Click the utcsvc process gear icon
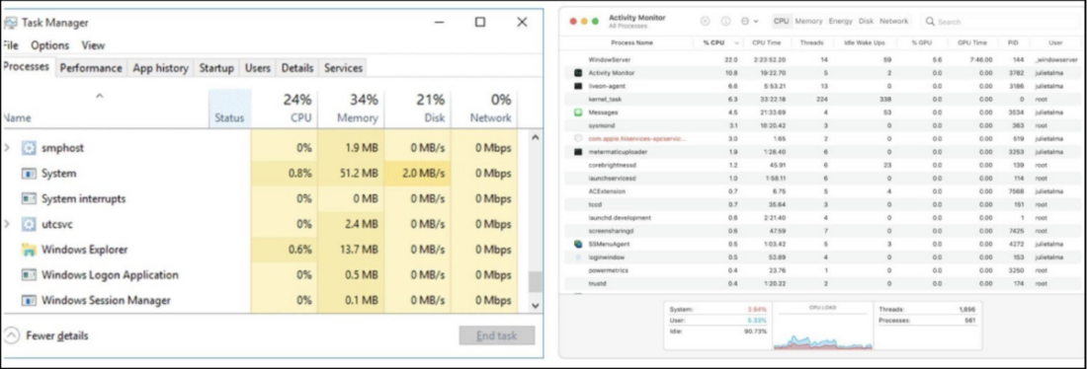The height and width of the screenshot is (369, 1087). point(29,224)
